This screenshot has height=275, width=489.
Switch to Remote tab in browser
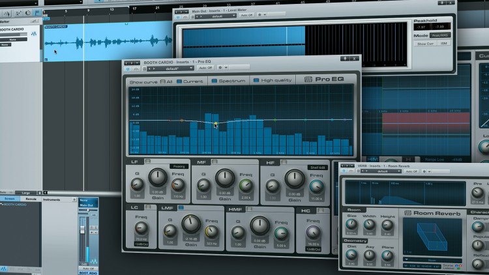click(x=31, y=199)
